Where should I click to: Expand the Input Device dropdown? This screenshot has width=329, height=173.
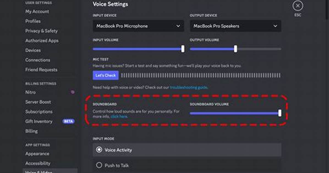click(138, 26)
